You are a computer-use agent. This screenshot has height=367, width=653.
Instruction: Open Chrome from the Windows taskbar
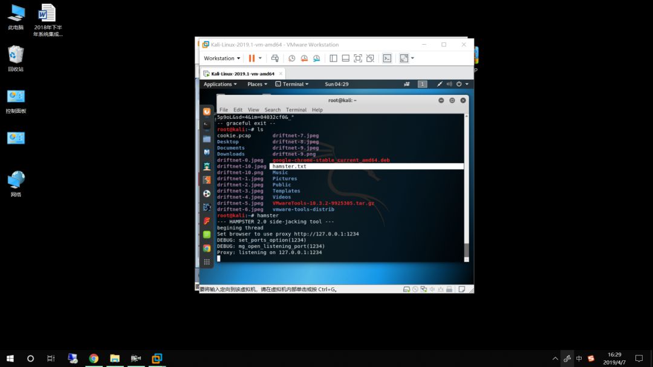(x=94, y=359)
